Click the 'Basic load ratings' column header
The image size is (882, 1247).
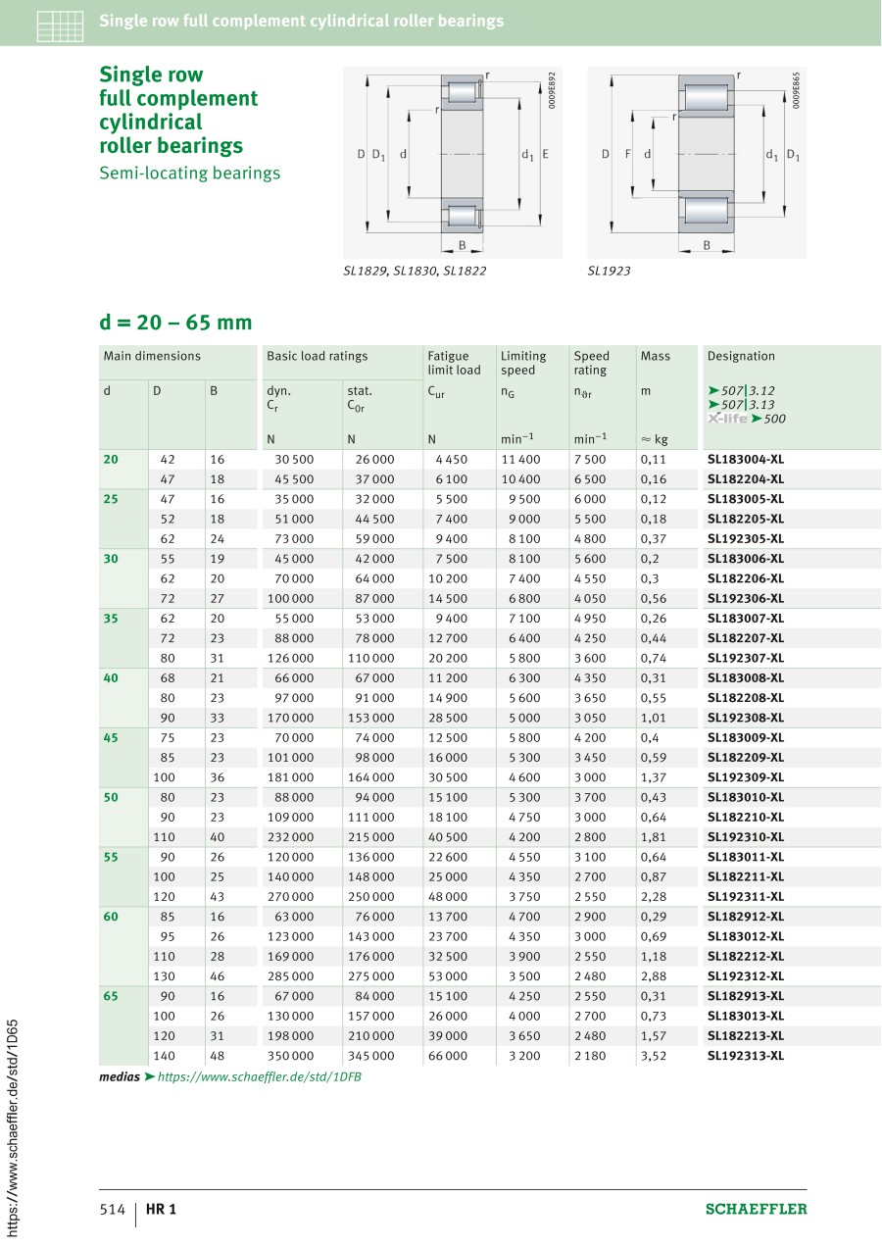[x=318, y=356]
